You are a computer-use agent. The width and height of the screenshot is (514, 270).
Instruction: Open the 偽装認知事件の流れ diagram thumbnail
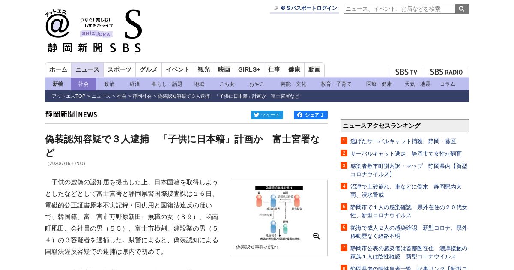pos(279,213)
